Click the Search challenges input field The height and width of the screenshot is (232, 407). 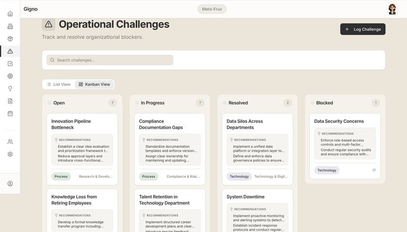pos(110,60)
